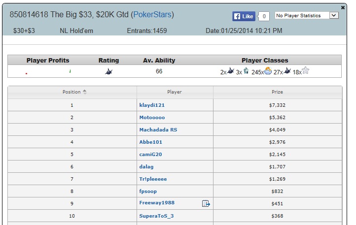The width and height of the screenshot is (356, 225).
Task: Open the PokerStars link in the title
Action: [x=152, y=14]
